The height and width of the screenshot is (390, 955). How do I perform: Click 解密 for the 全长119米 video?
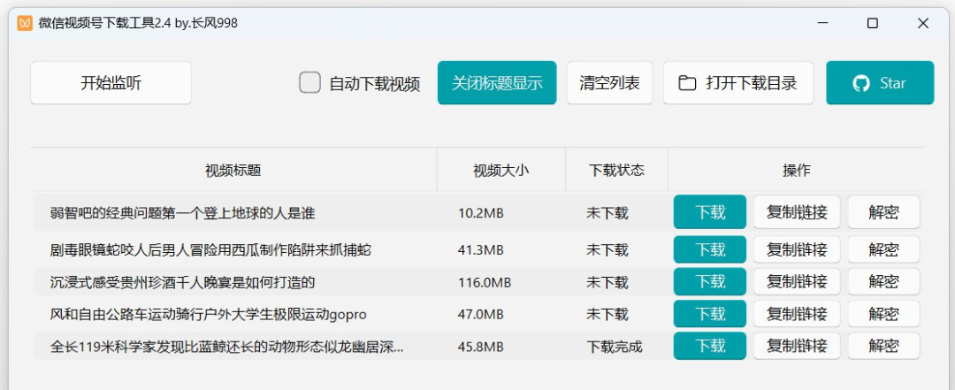pos(882,346)
